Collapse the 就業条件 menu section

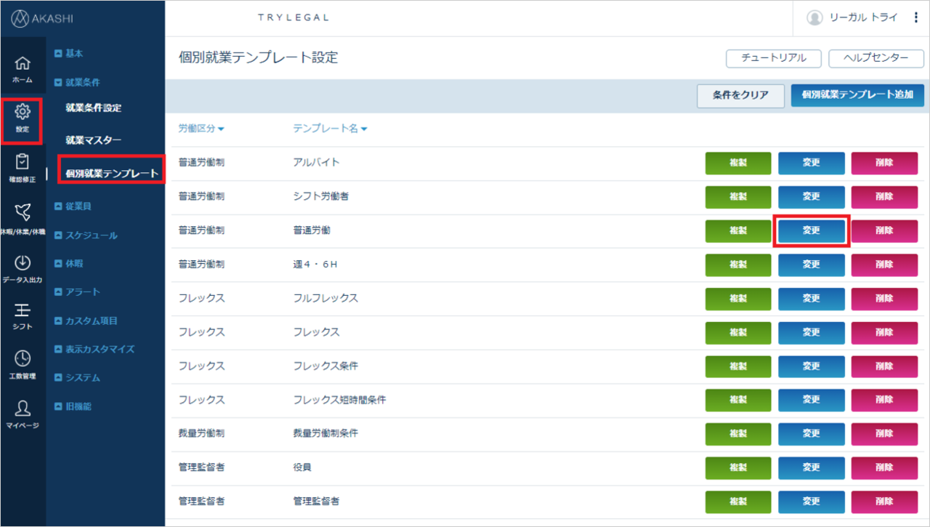(78, 83)
